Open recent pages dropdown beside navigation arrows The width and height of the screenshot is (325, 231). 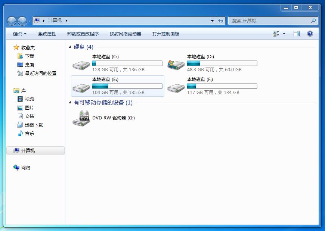[30, 21]
